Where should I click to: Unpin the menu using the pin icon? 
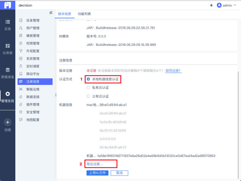[51, 13]
